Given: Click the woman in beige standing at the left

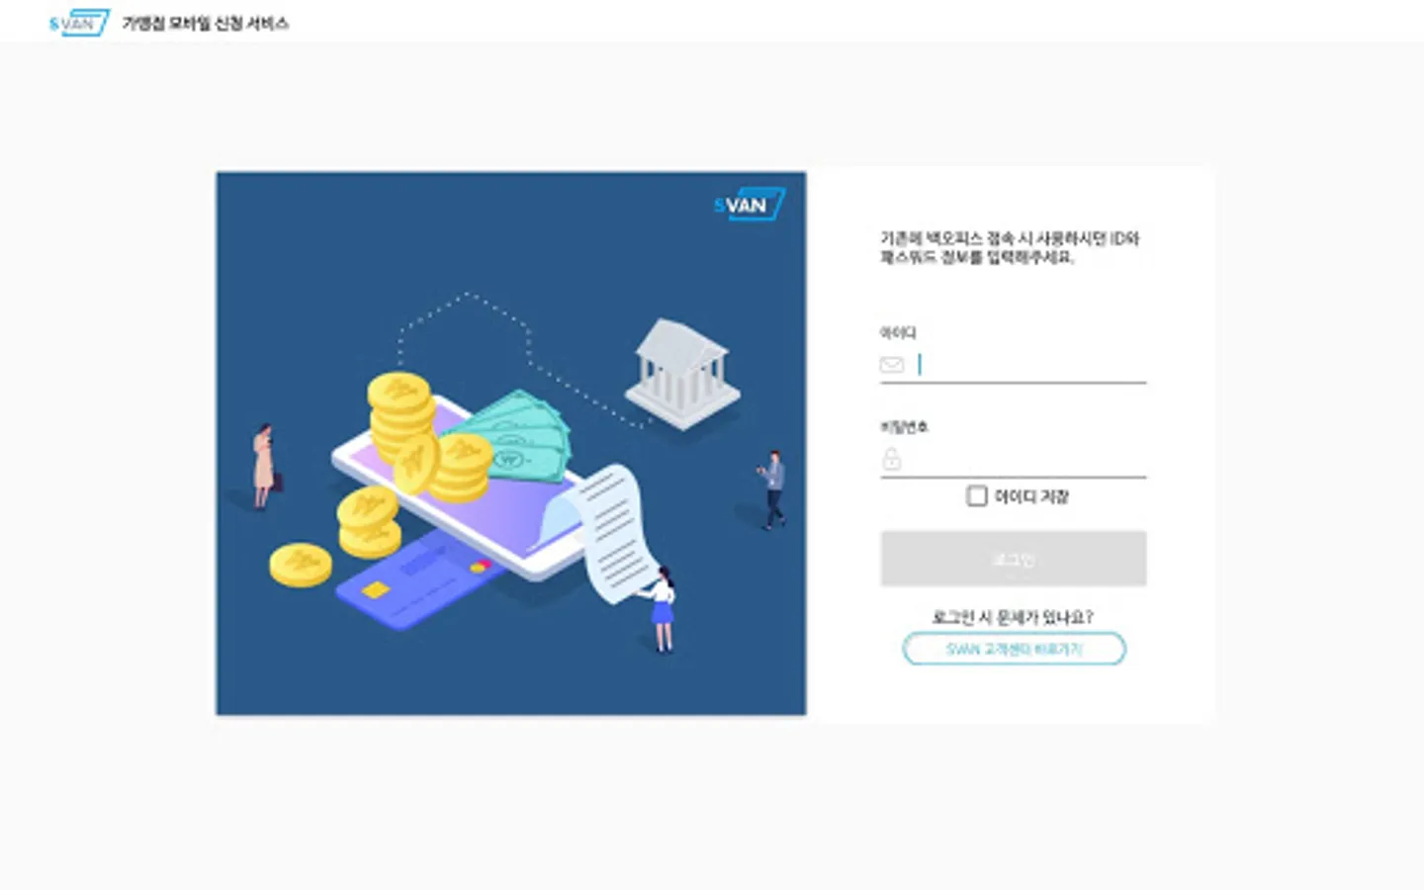Looking at the screenshot, I should coord(263,467).
